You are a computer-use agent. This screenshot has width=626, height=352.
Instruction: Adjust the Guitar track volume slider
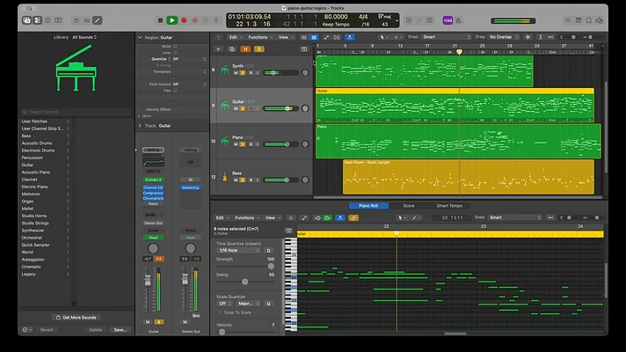click(x=281, y=108)
